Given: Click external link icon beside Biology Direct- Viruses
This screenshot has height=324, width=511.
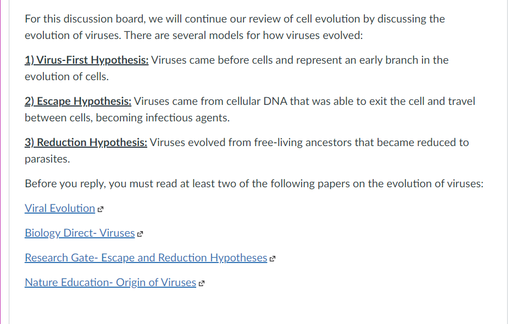Looking at the screenshot, I should click(x=141, y=233).
